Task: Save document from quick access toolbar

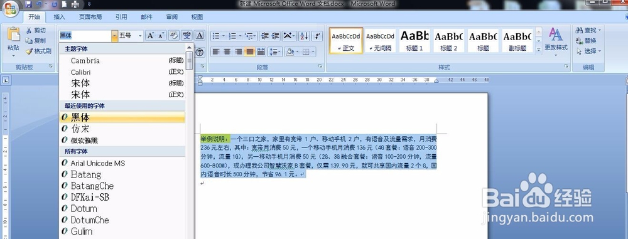Action: tap(28, 4)
